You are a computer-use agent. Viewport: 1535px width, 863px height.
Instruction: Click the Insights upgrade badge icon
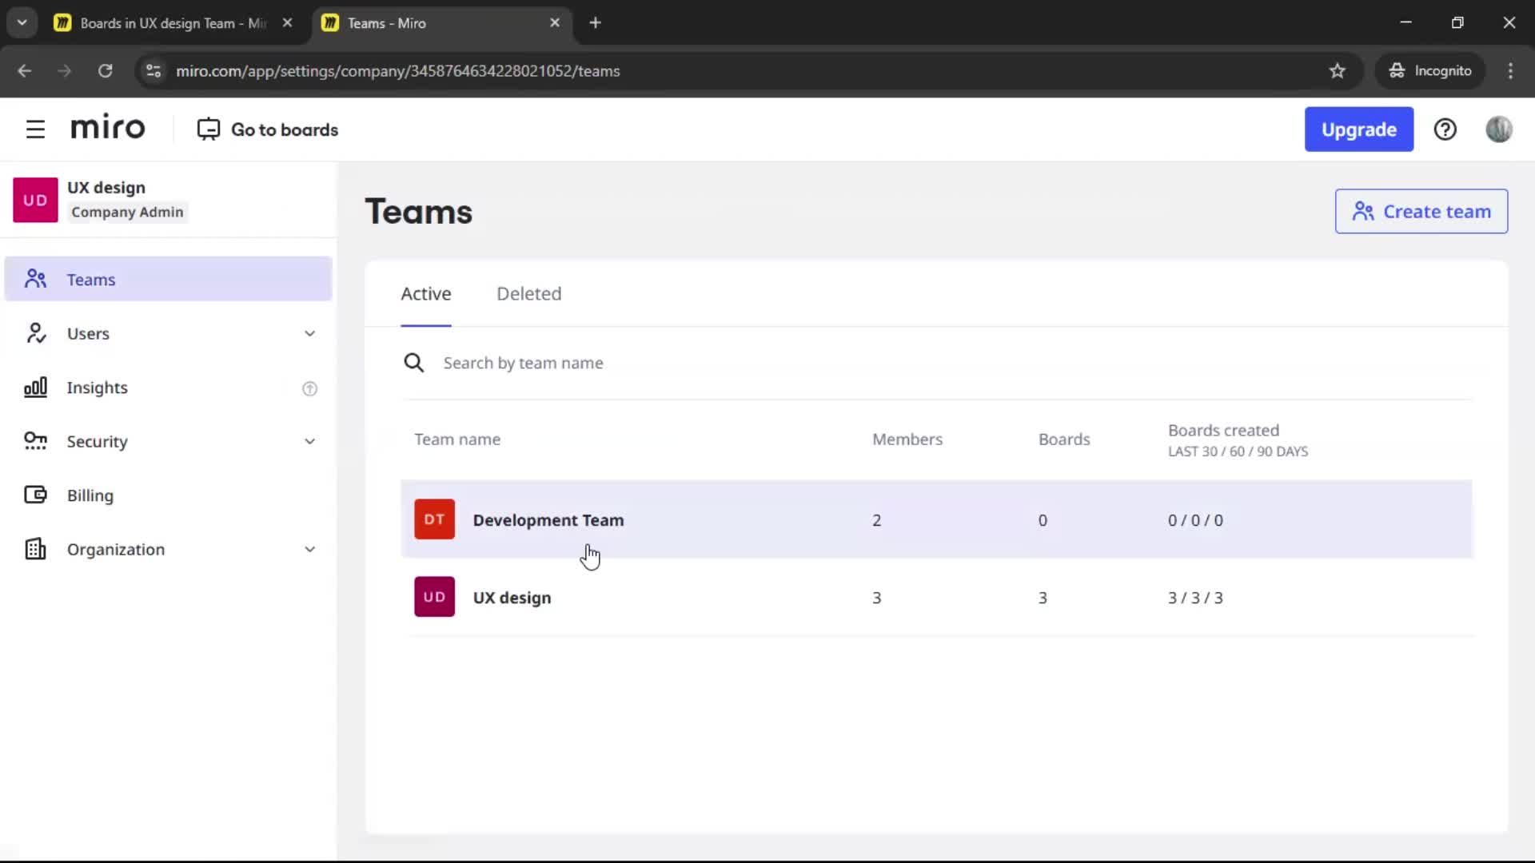[x=309, y=388]
